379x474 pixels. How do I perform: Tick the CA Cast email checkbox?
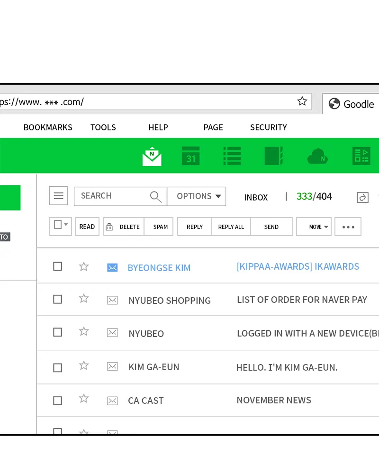(58, 401)
